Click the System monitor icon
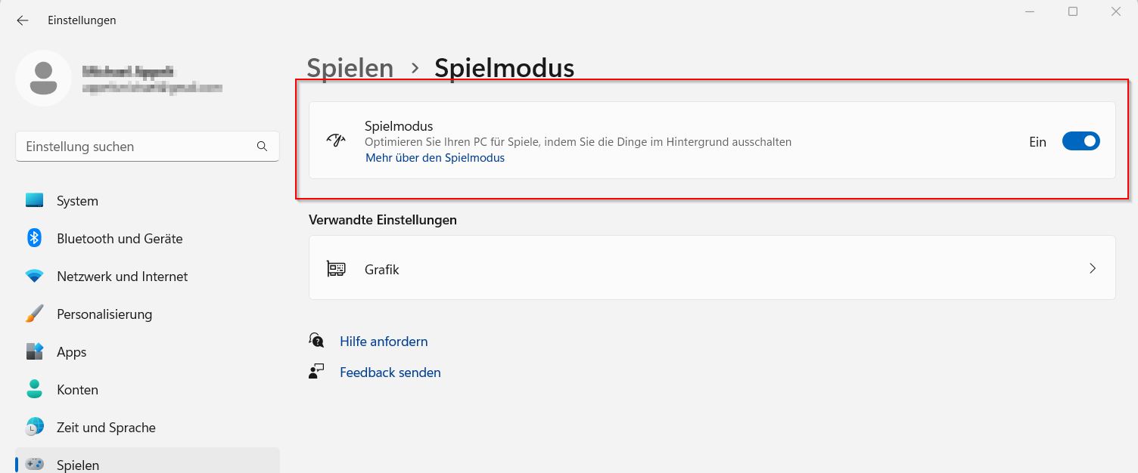 35,201
